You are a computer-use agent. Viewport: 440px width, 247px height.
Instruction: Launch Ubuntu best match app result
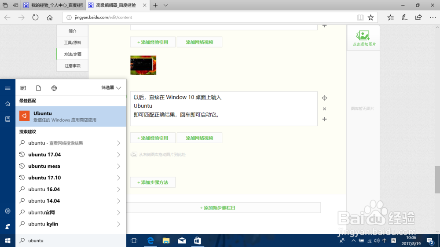(x=71, y=116)
